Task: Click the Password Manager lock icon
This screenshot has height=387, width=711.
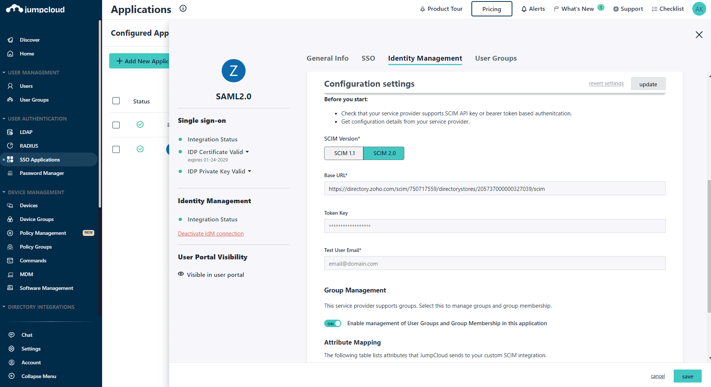Action: pyautogui.click(x=10, y=173)
